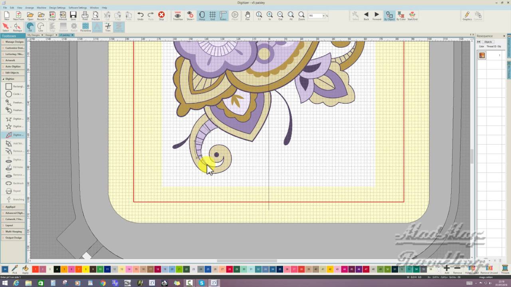Expand the Appliqué toolbox

[13, 207]
